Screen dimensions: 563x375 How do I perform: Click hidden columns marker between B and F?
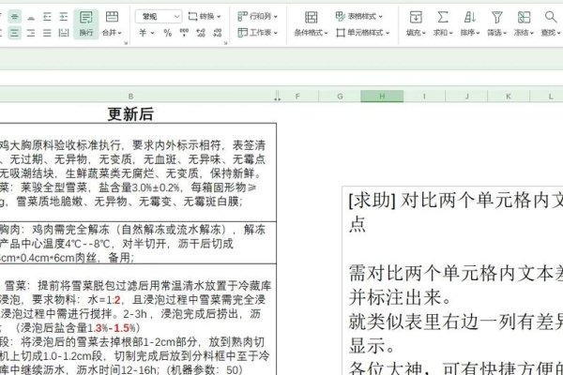[x=277, y=97]
